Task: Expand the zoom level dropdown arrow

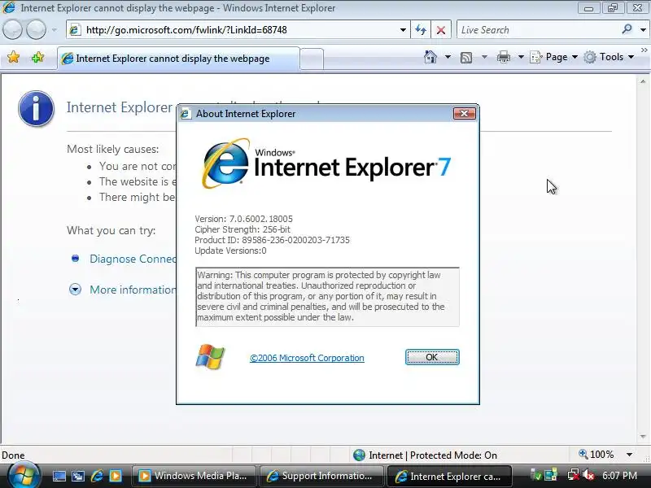Action: pyautogui.click(x=629, y=455)
